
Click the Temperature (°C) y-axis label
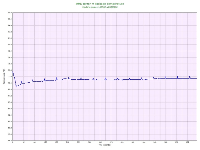pyautogui.click(x=4, y=76)
